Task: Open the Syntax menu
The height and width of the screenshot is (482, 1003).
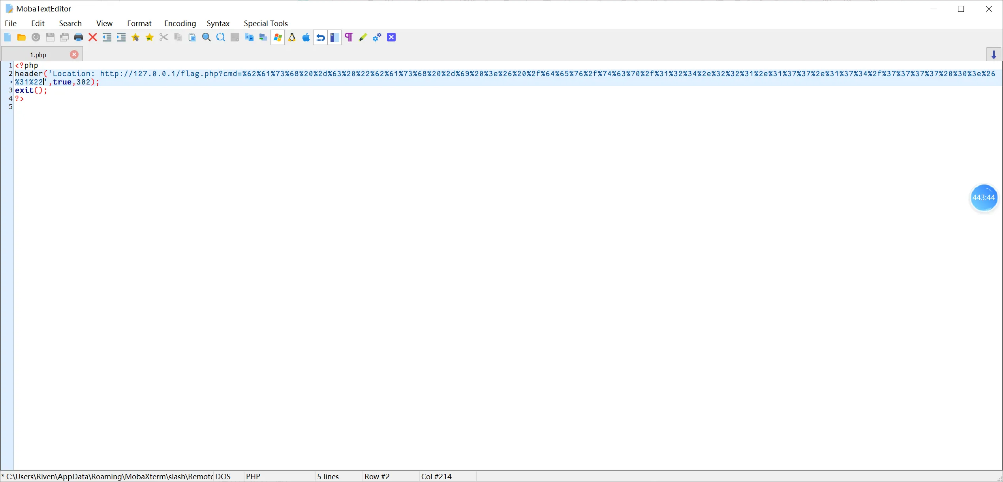Action: click(218, 23)
